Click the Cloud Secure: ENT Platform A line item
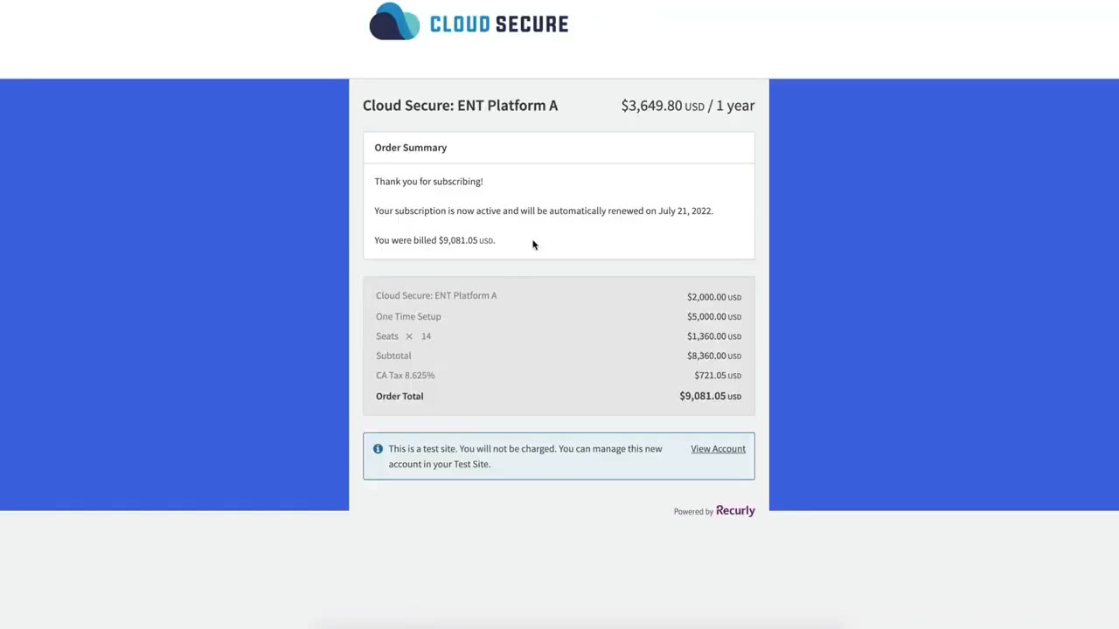 coord(436,295)
